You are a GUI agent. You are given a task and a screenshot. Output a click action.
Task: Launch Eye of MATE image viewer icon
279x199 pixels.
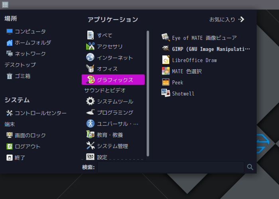coord(166,37)
